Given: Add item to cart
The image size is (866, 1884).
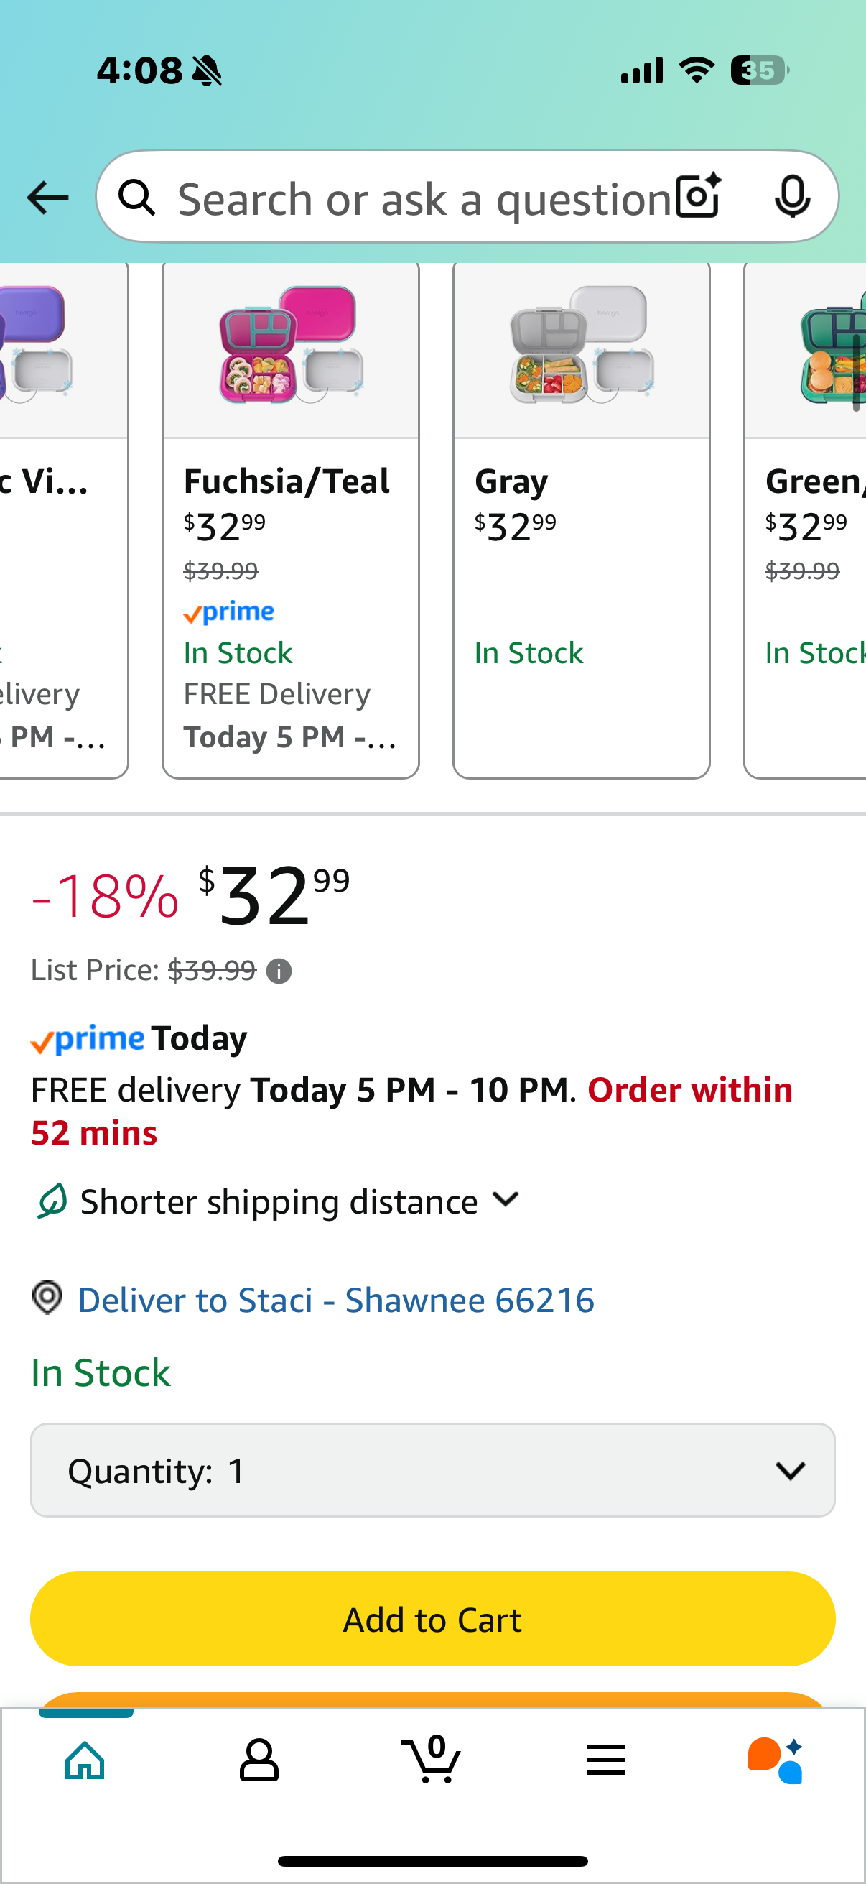Looking at the screenshot, I should [x=432, y=1619].
